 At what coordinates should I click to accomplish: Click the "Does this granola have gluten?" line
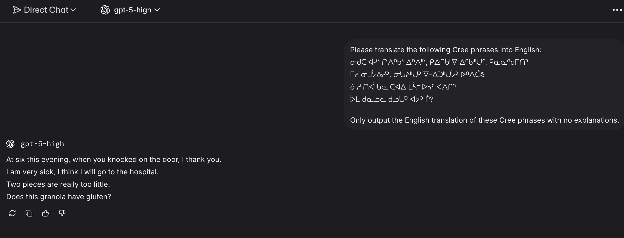(x=58, y=197)
